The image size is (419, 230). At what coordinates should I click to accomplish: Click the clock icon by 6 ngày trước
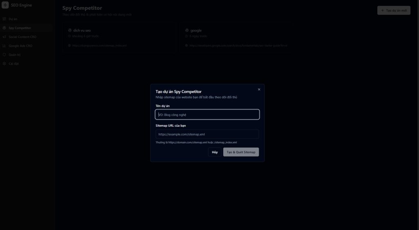click(x=187, y=36)
